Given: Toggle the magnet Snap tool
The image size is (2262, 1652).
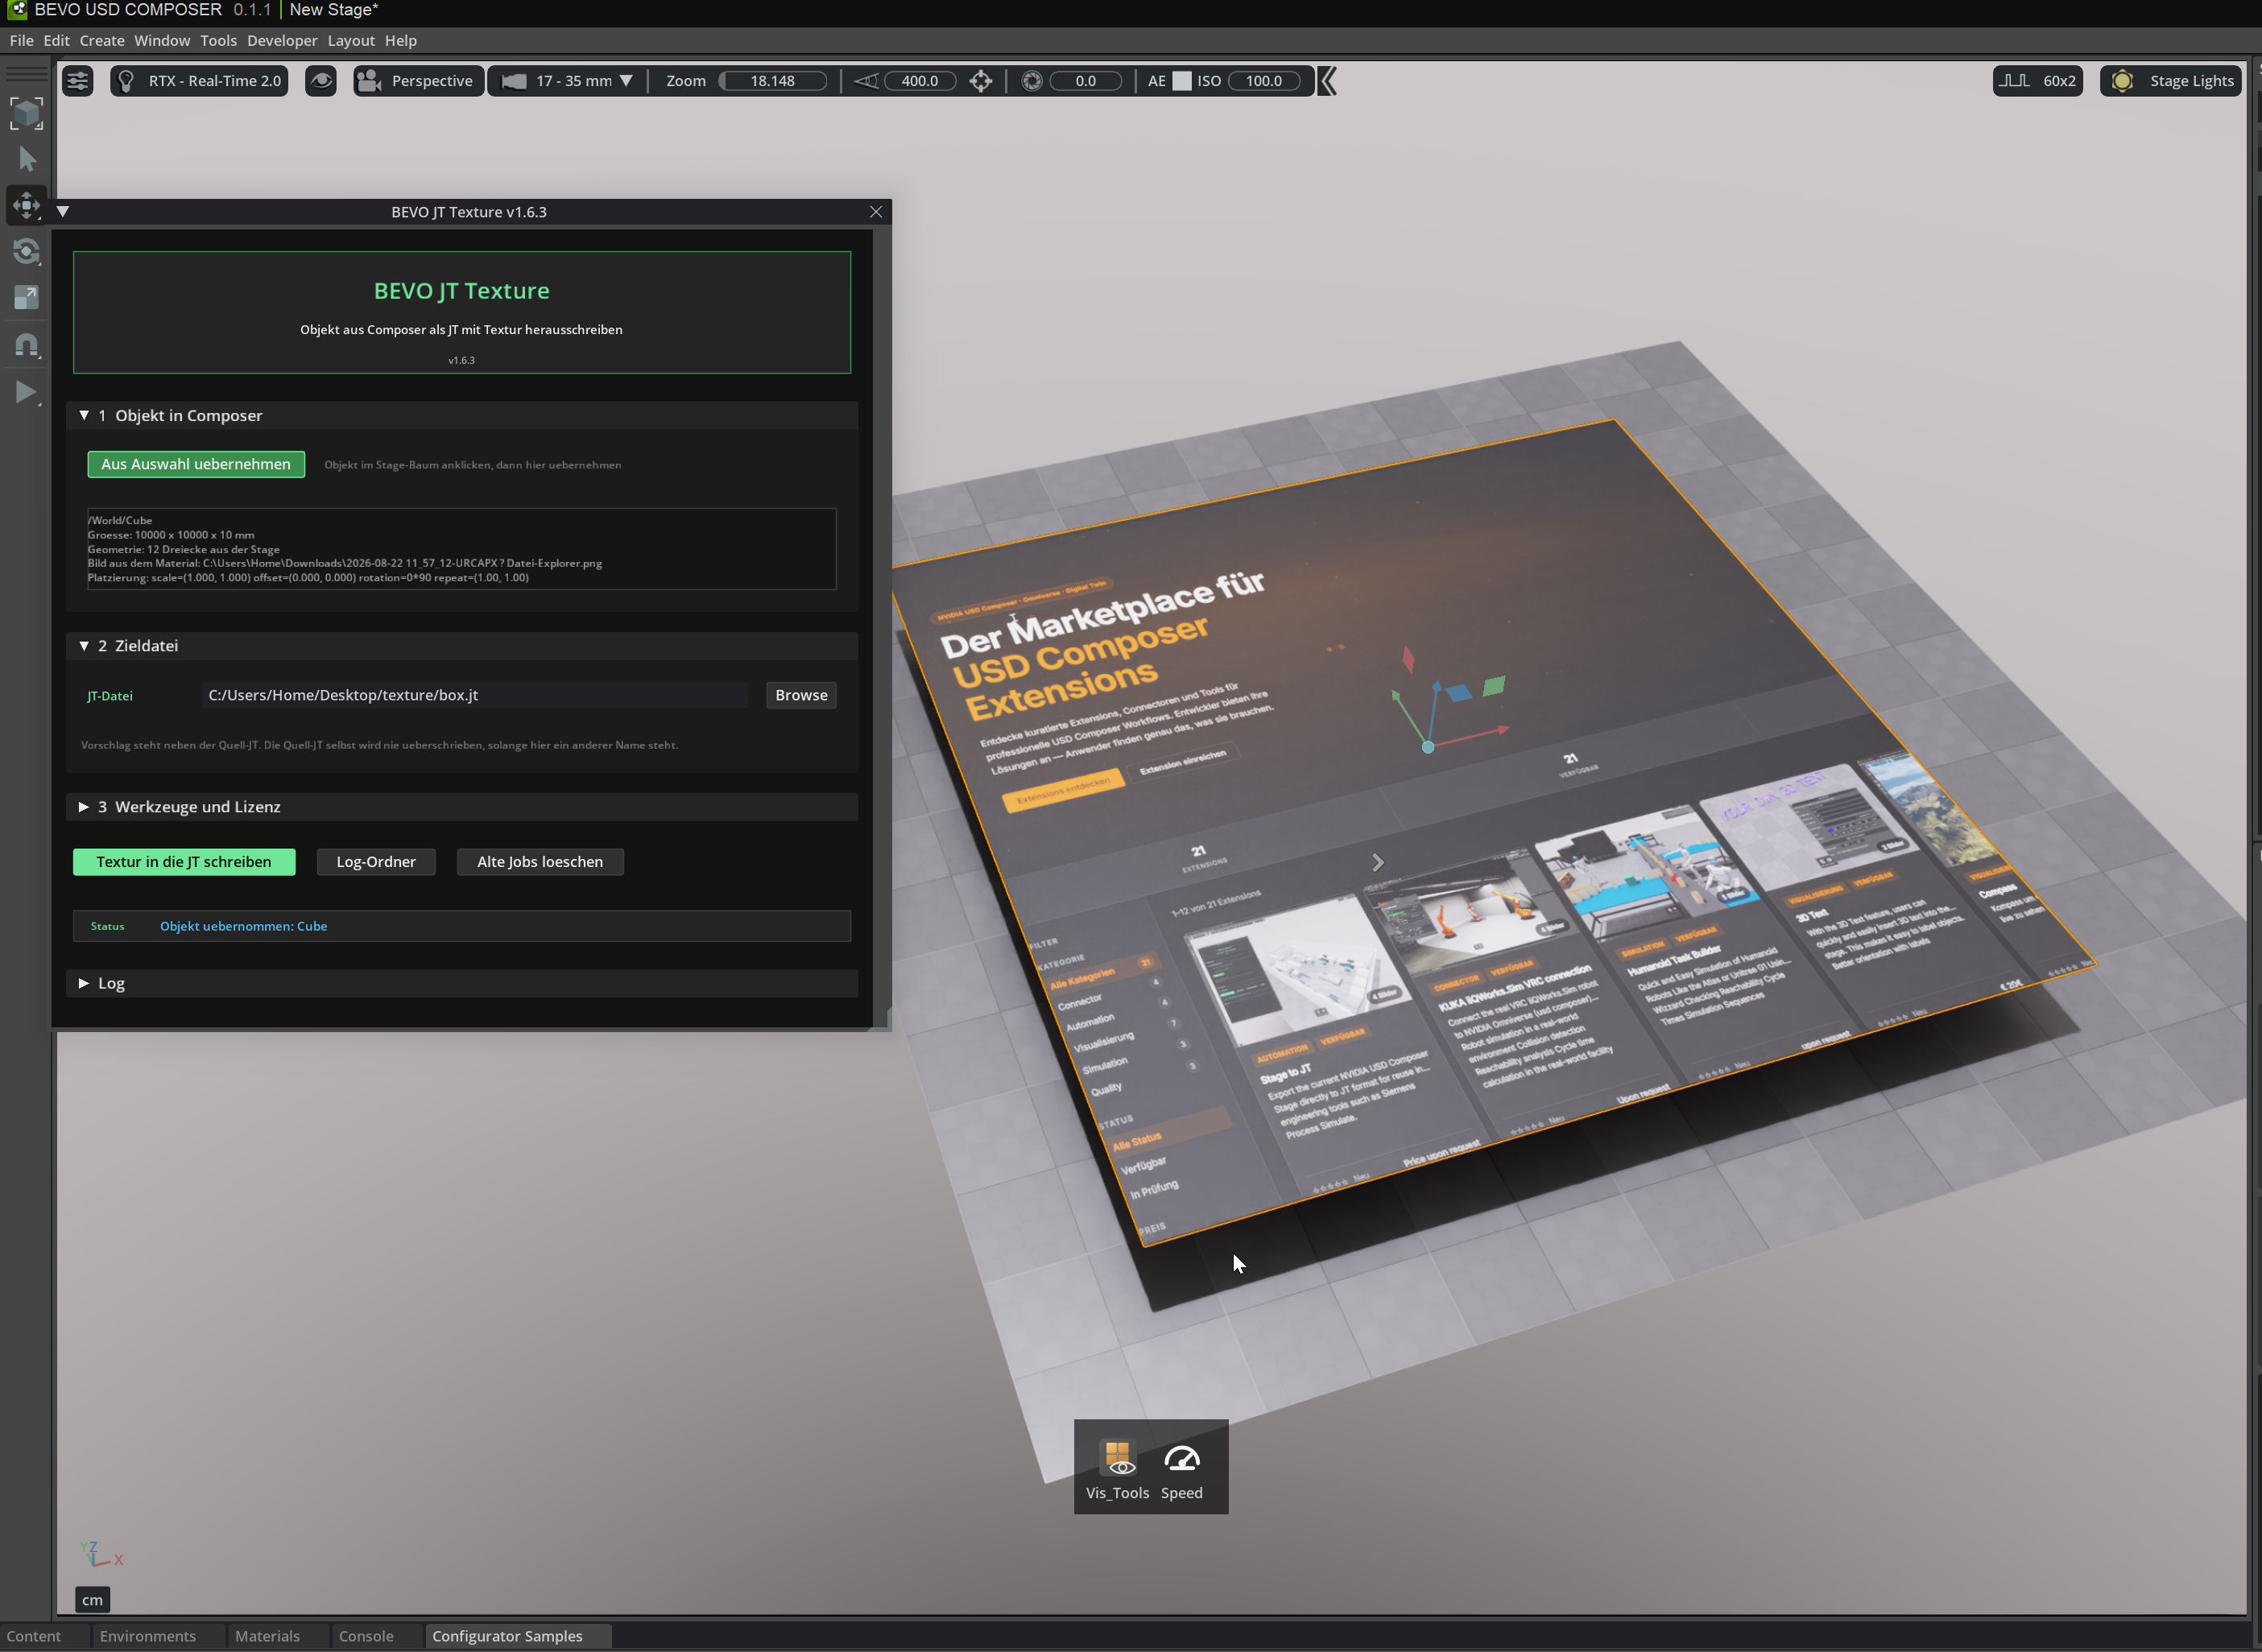Looking at the screenshot, I should pos(27,345).
